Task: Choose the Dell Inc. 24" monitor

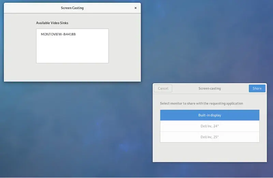Action: point(210,126)
